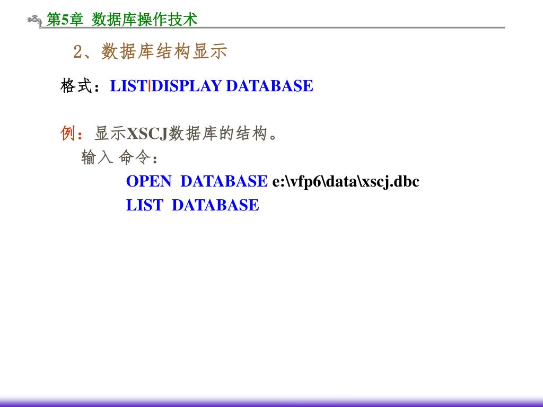This screenshot has width=543, height=407.
Task: Click the faucet icon beside the chapter title
Action: coord(34,20)
